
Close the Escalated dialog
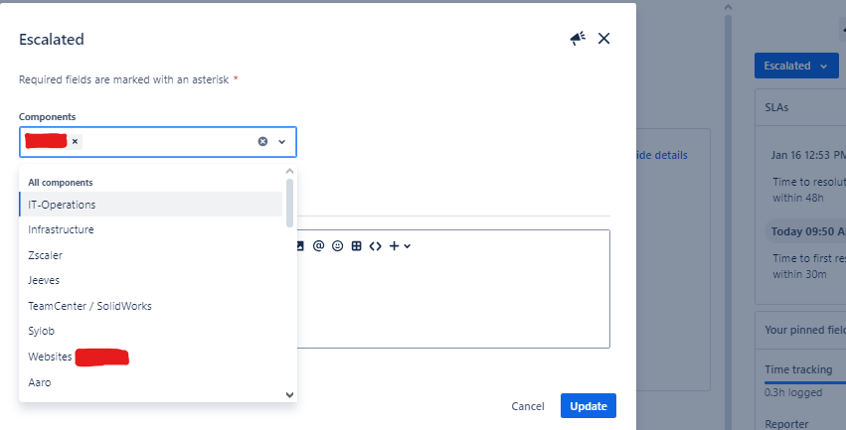point(603,39)
